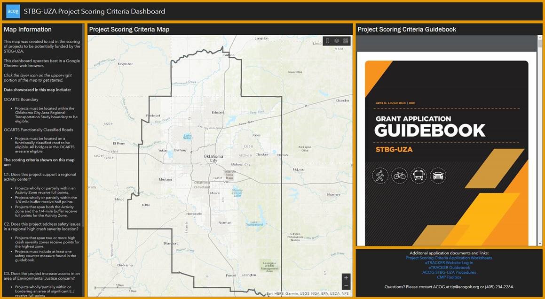Screen dimensions: 545x299
Task: Open Project Scoring Criteria Application Worksheets link
Action: pyautogui.click(x=449, y=258)
